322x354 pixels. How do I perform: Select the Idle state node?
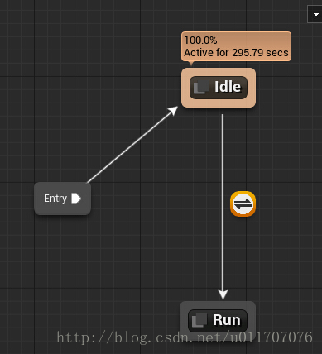(x=219, y=88)
